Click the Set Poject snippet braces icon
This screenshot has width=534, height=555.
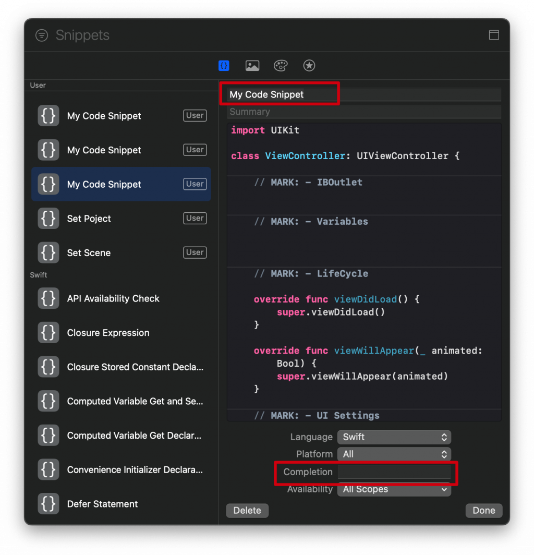[48, 219]
